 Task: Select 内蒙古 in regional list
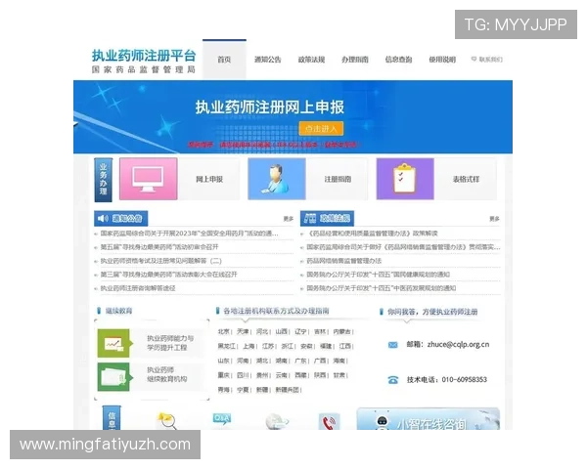(341, 332)
